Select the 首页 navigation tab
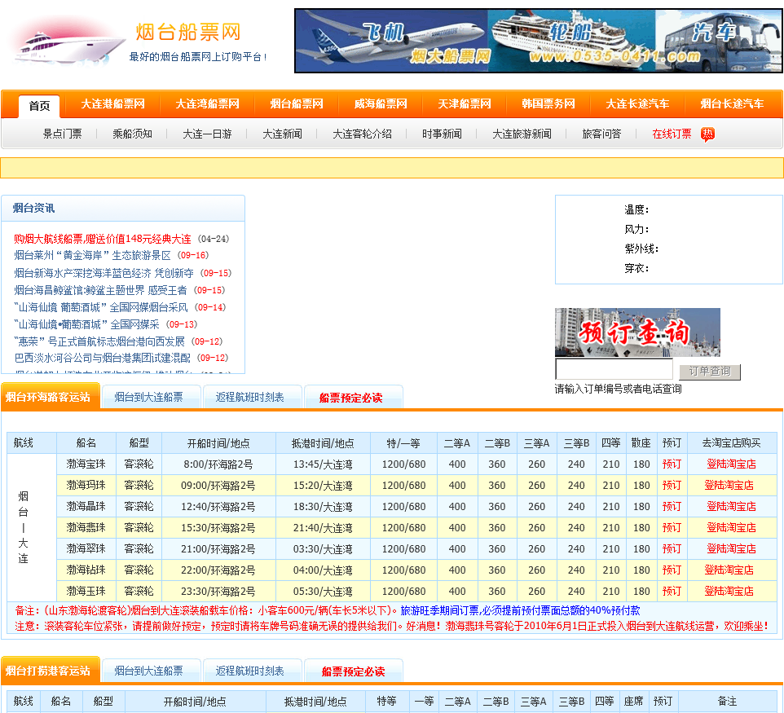Viewport: 784px width, 713px height. pyautogui.click(x=39, y=105)
